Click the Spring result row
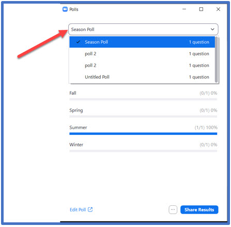 [143, 113]
